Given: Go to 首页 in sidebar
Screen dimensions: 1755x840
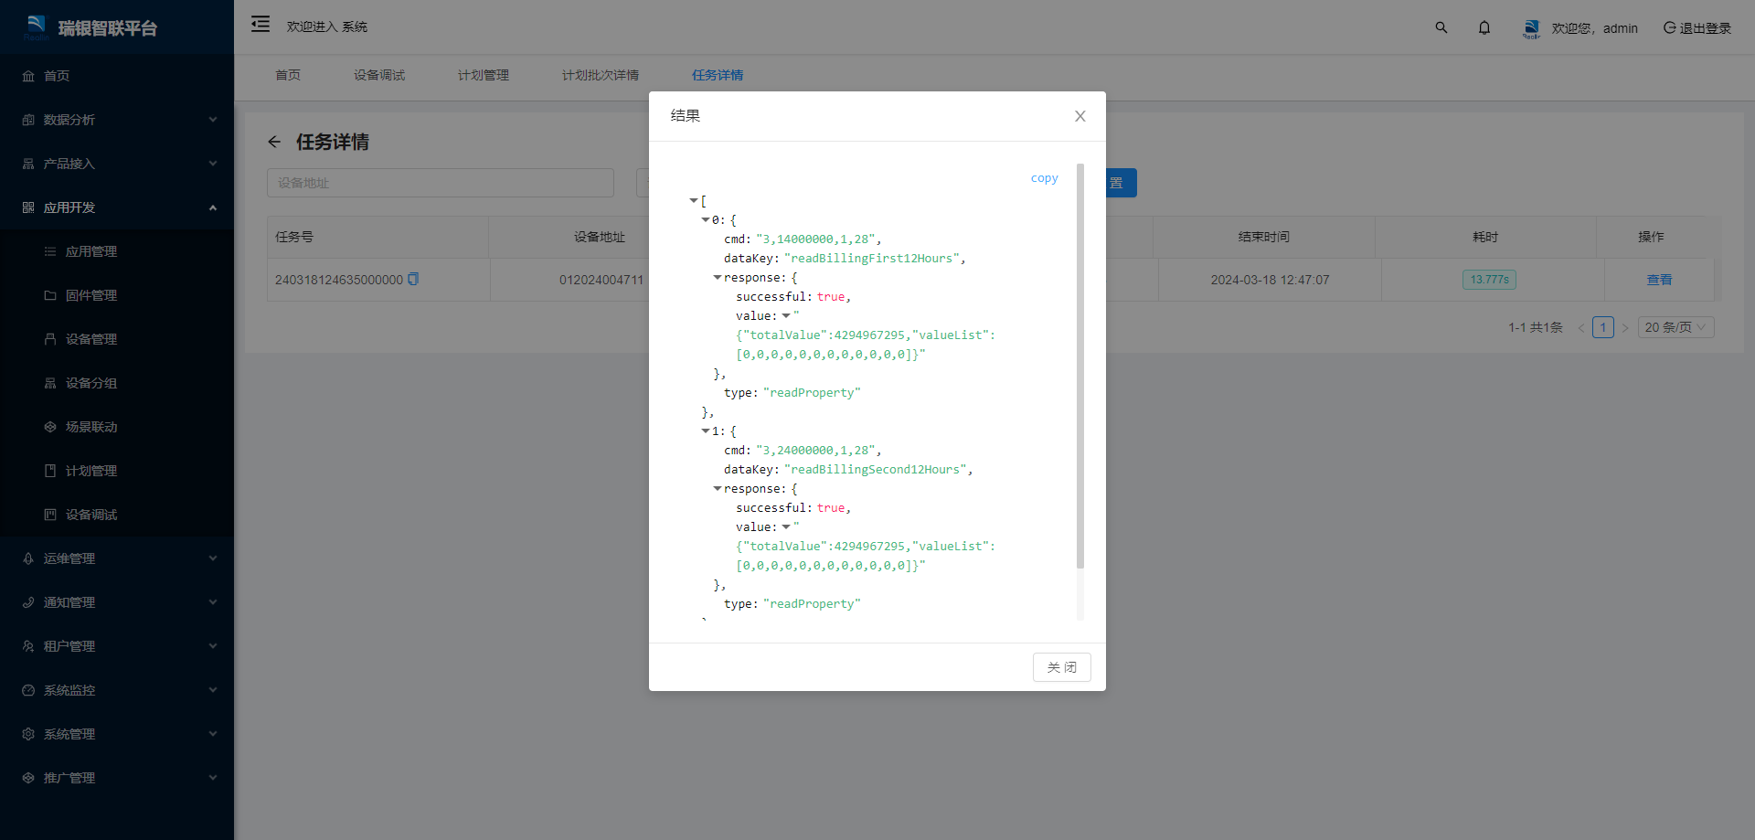Looking at the screenshot, I should point(117,76).
